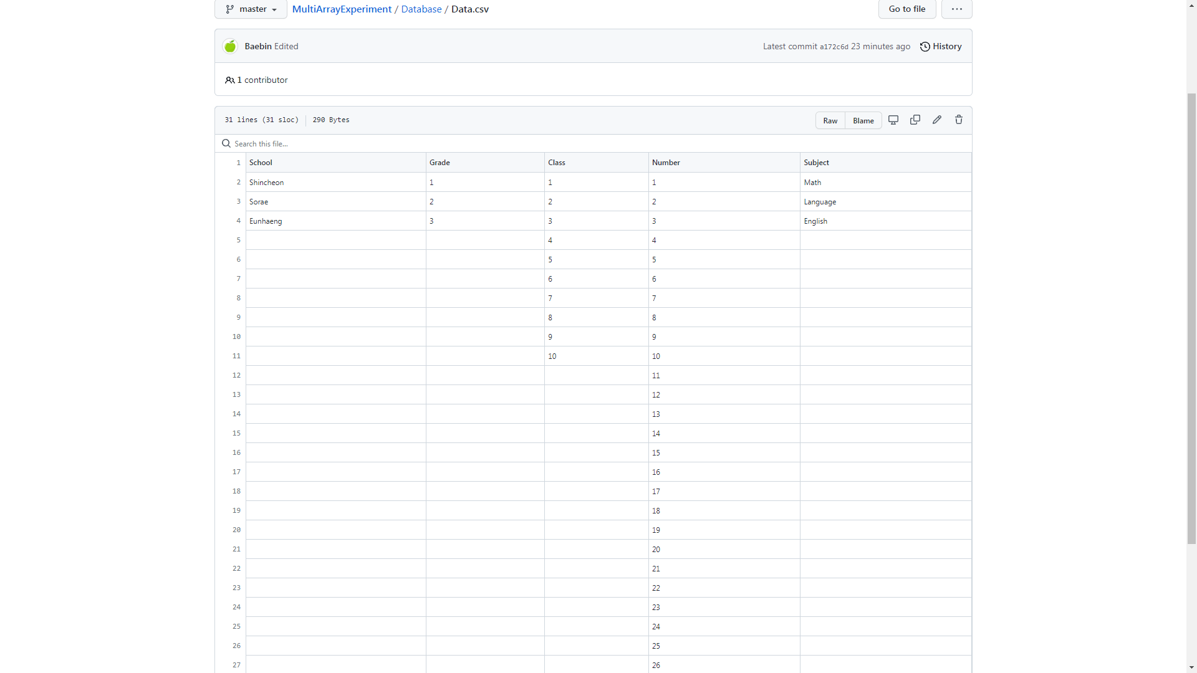Screen dimensions: 1197x673
Task: Delete the file using the trash icon
Action: pos(958,120)
